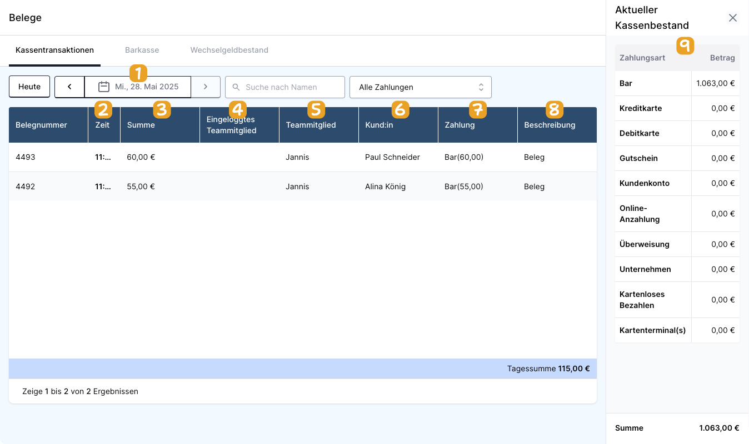This screenshot has height=444, width=749.
Task: Click the Tagessumme 115,00 € total
Action: tap(548, 369)
